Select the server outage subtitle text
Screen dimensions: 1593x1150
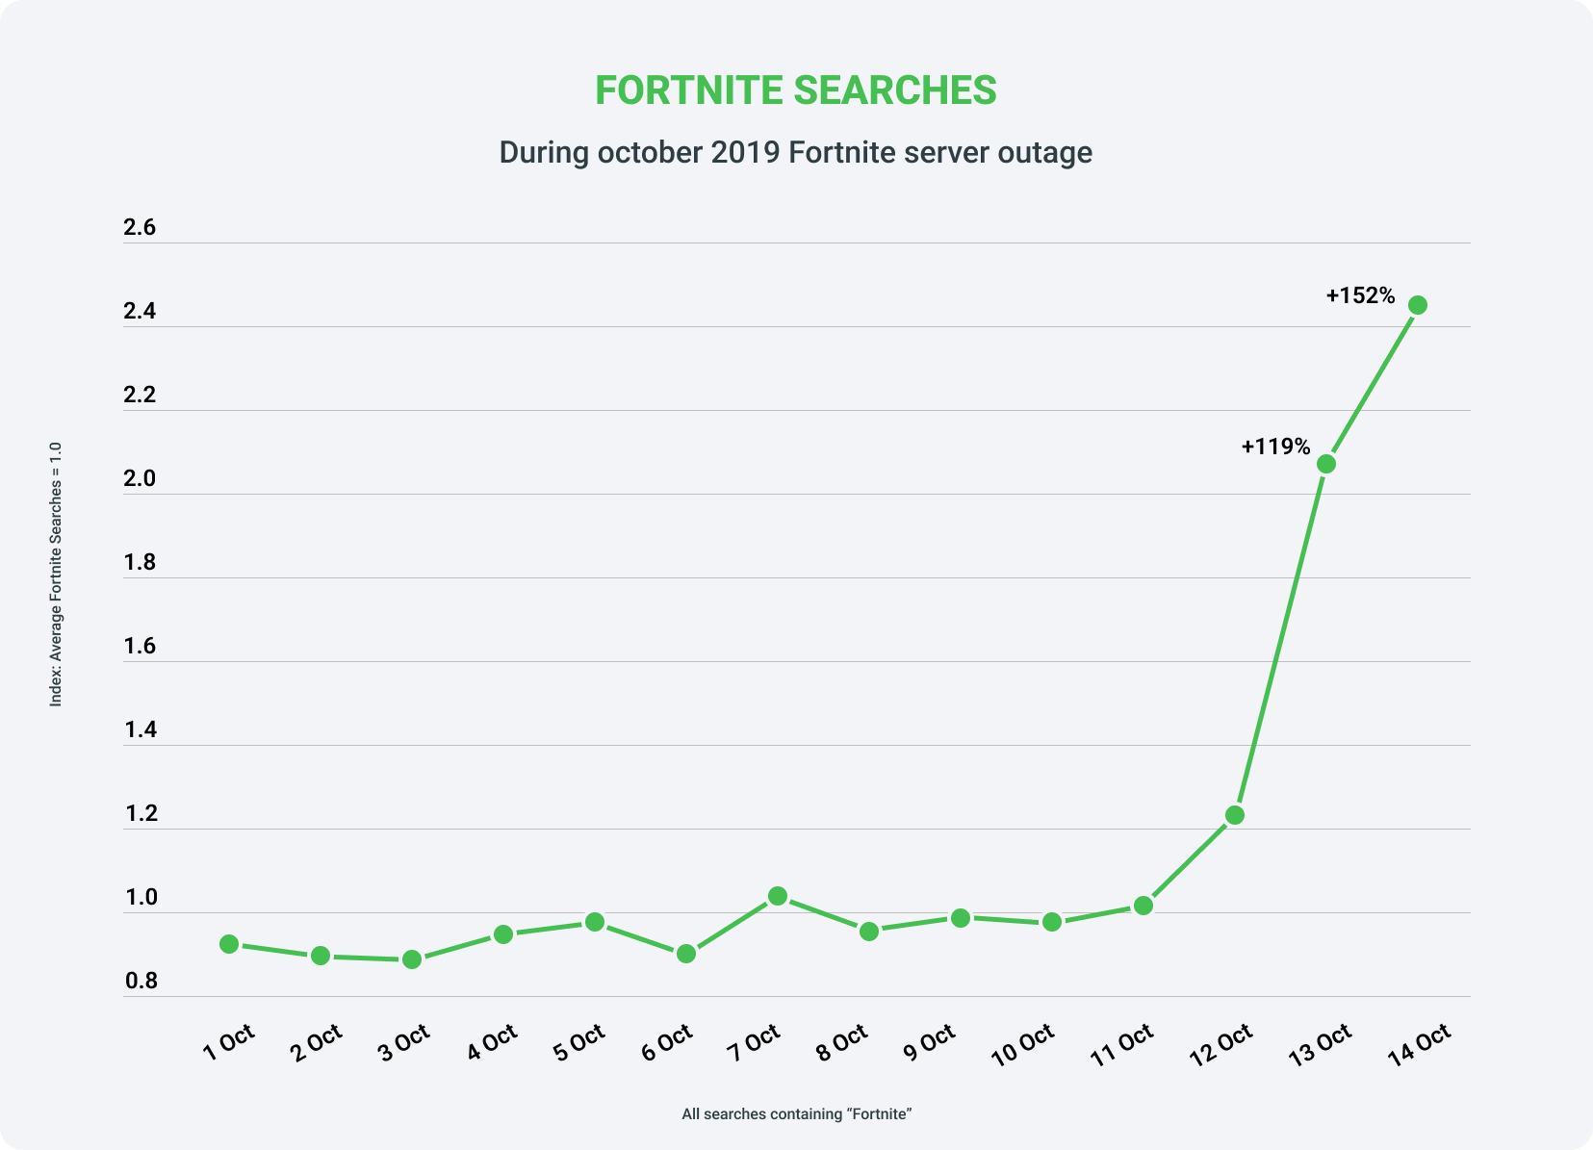795,153
